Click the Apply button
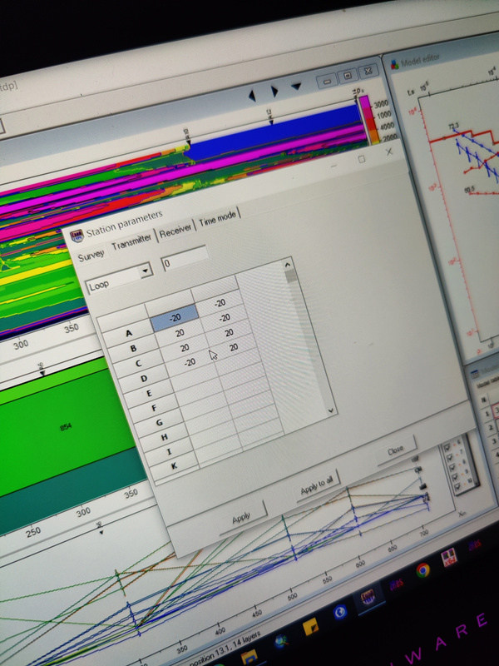Screen dimensions: 499x666 pos(240,516)
